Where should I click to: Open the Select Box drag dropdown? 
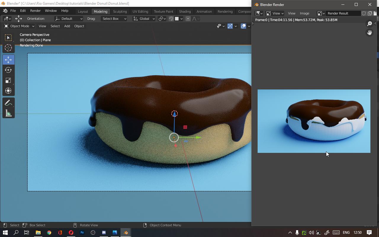tap(114, 19)
